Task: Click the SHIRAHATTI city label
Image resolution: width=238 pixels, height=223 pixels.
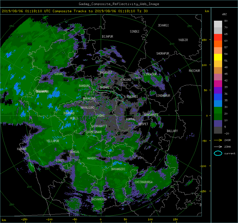Action: 99,126
